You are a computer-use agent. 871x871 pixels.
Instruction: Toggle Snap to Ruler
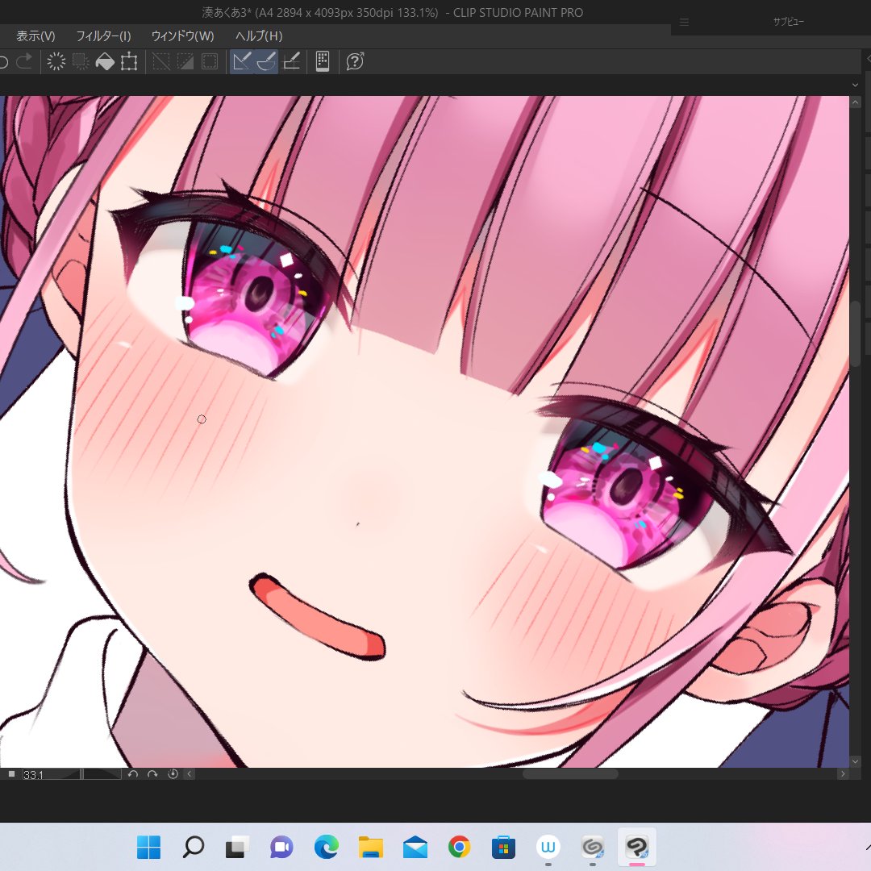click(x=242, y=61)
